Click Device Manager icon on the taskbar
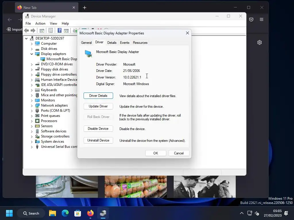294x220 pixels. coord(103,213)
